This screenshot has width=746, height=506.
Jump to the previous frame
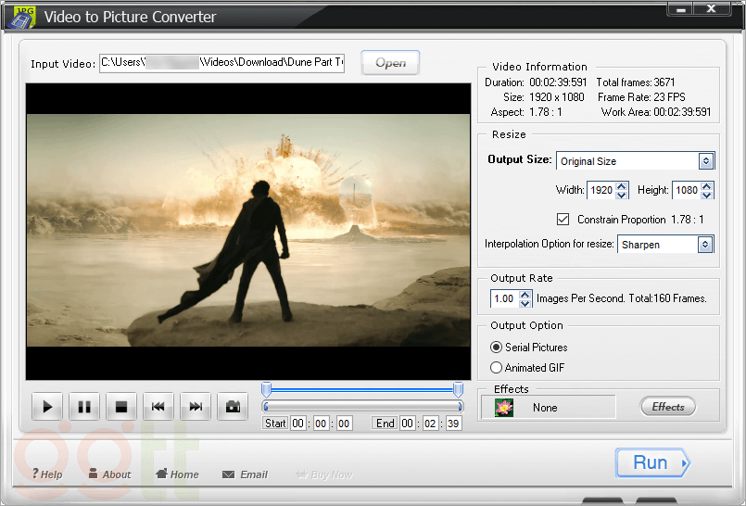[x=158, y=407]
